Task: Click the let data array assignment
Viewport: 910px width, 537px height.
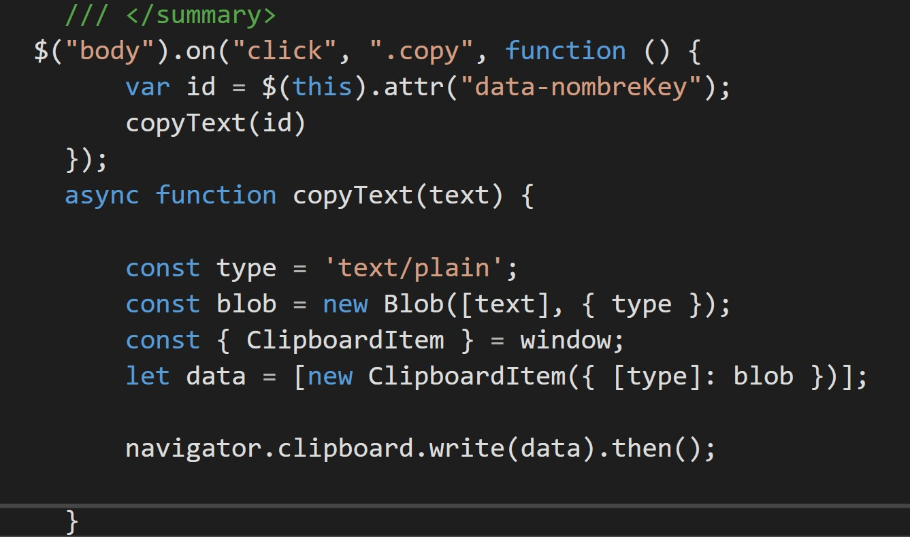Action: pos(216,375)
